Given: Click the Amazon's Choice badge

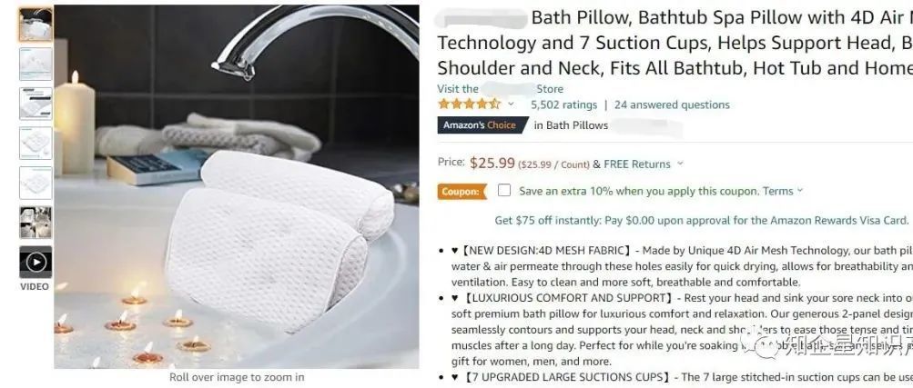Looking at the screenshot, I should [x=482, y=124].
